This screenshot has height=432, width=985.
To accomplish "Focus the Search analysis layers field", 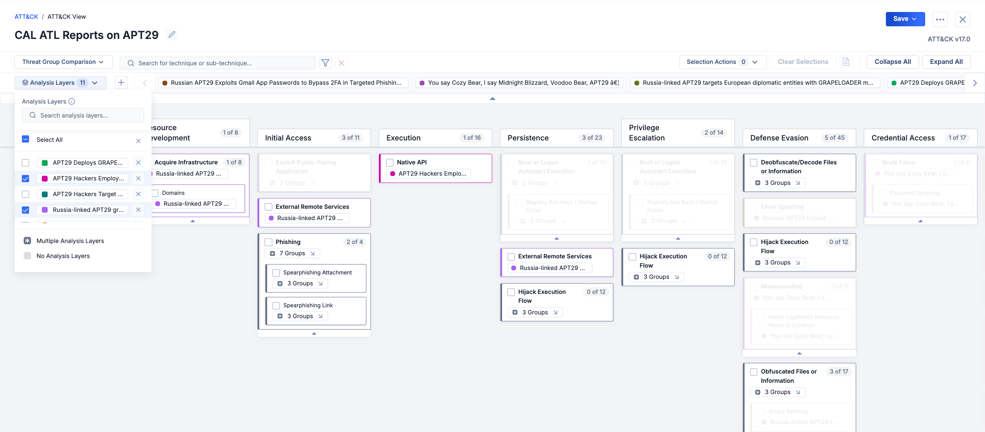I will tap(83, 116).
